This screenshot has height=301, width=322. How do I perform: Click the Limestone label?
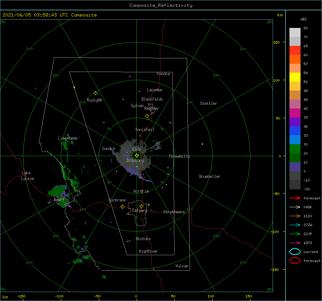(68, 138)
